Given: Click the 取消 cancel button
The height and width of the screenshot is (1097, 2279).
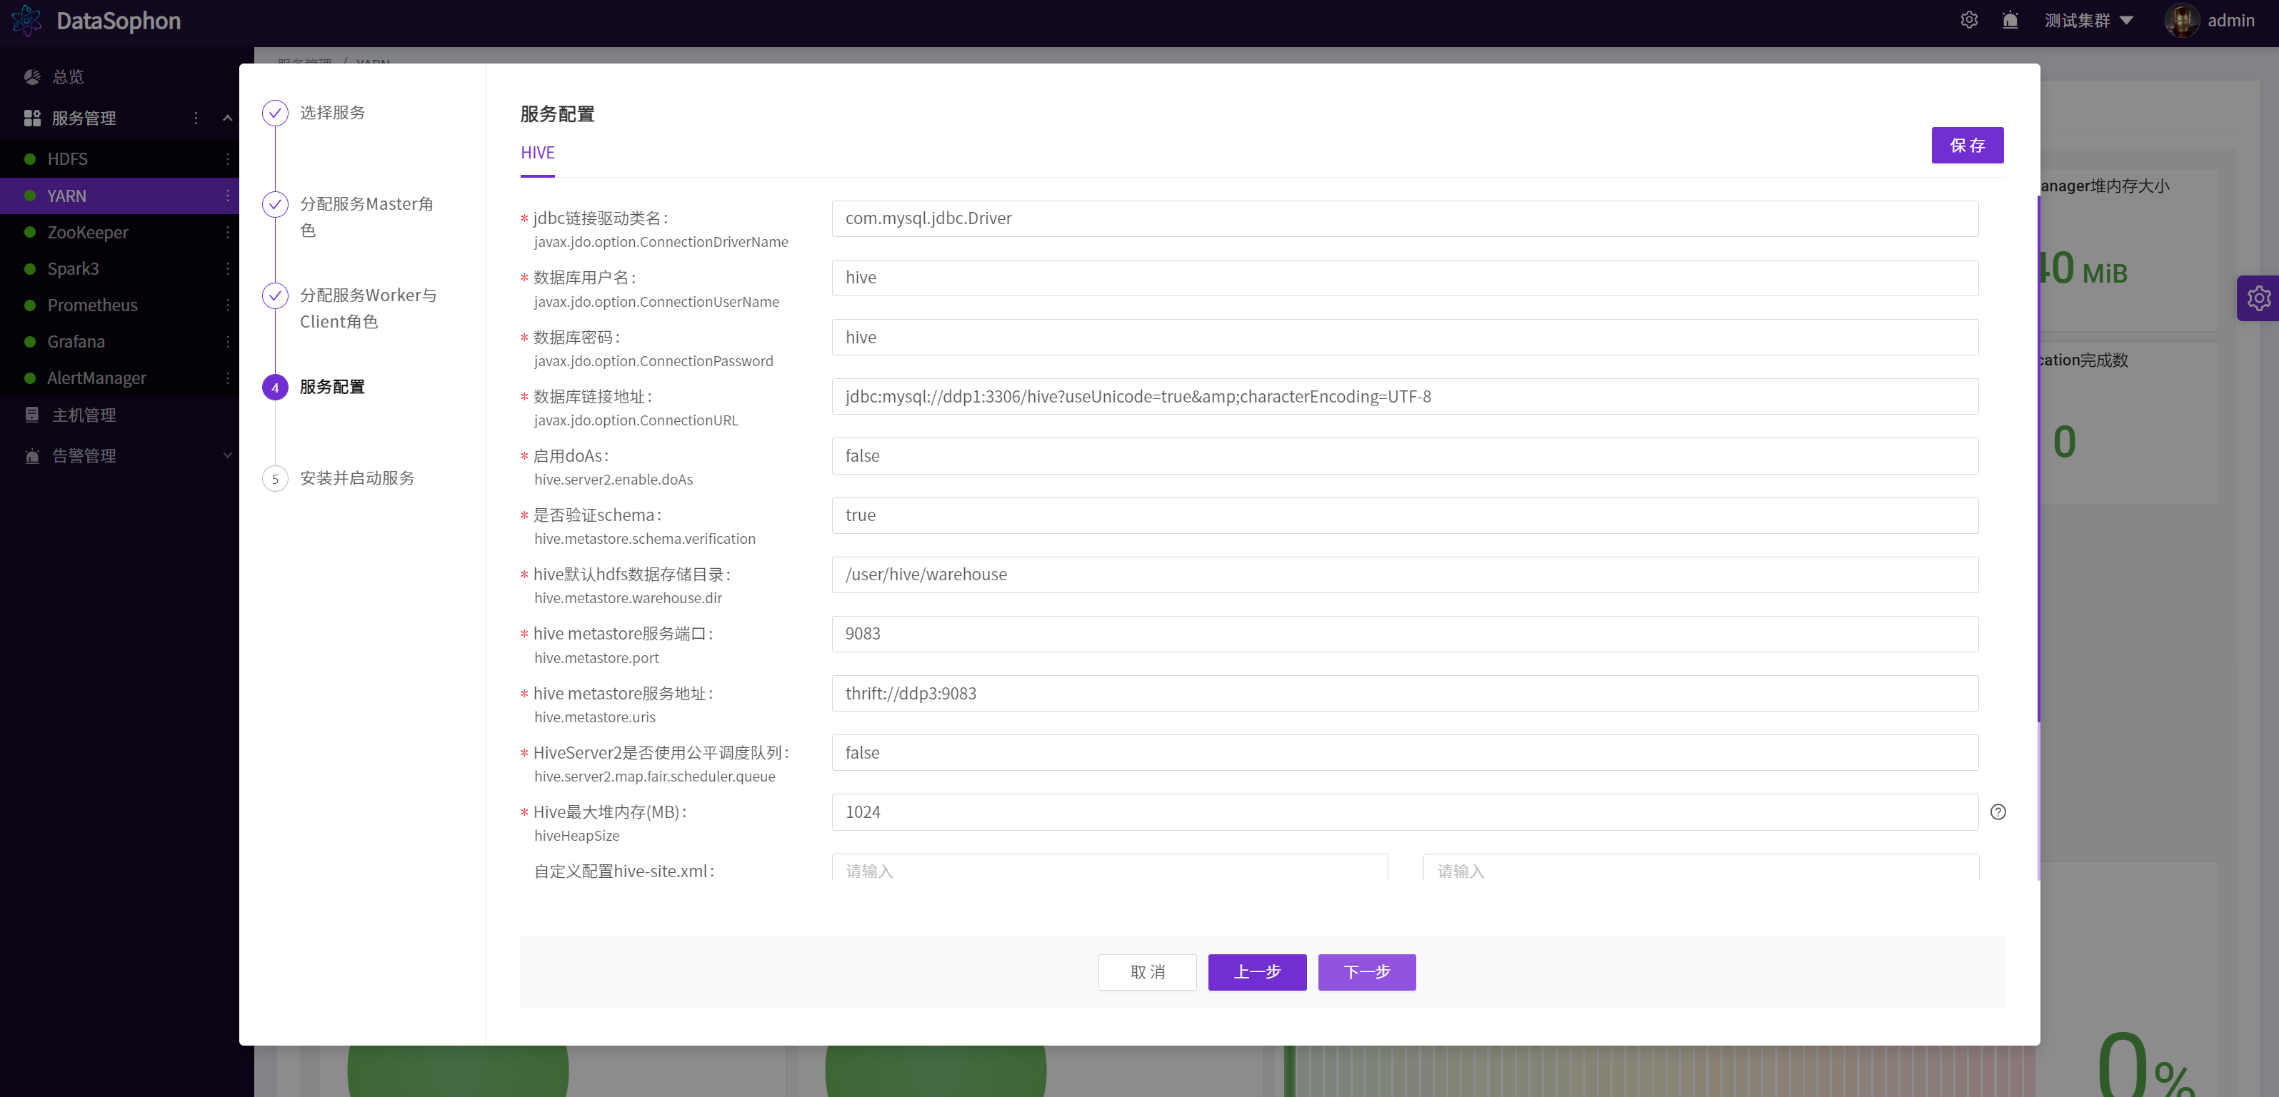Looking at the screenshot, I should coord(1146,971).
